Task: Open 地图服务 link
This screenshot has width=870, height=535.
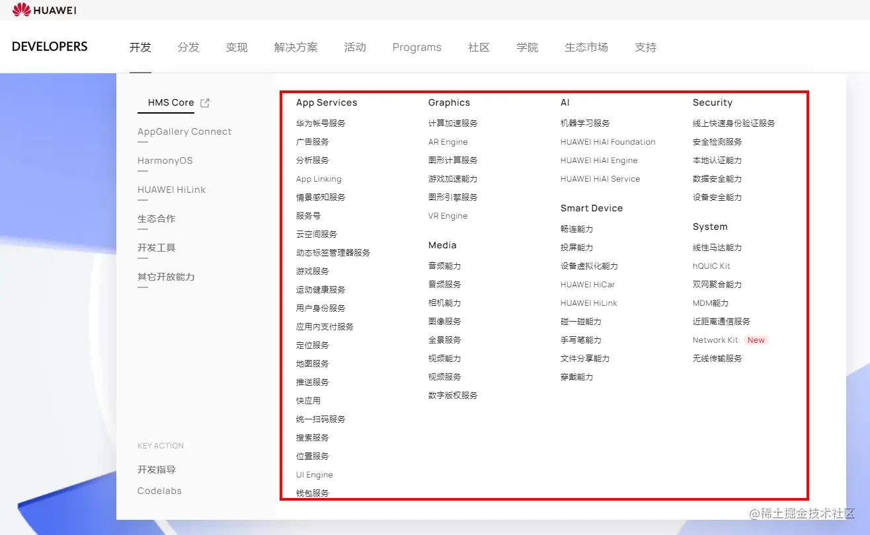Action: 312,364
